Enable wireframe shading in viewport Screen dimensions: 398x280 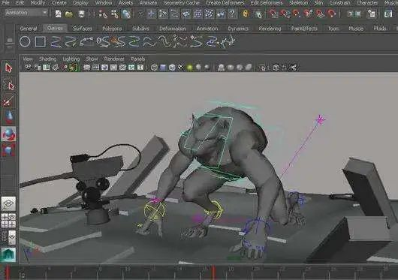pos(154,68)
